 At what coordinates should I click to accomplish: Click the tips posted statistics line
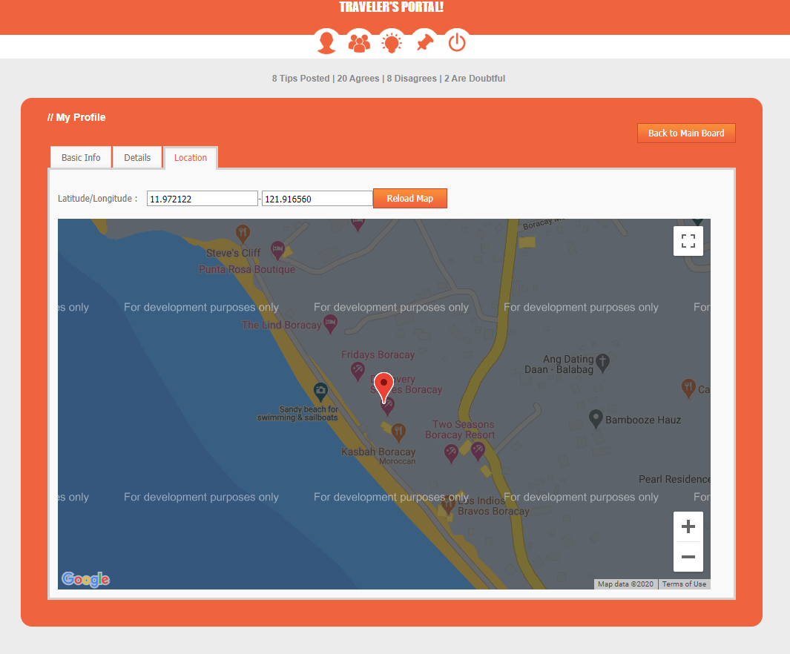389,79
